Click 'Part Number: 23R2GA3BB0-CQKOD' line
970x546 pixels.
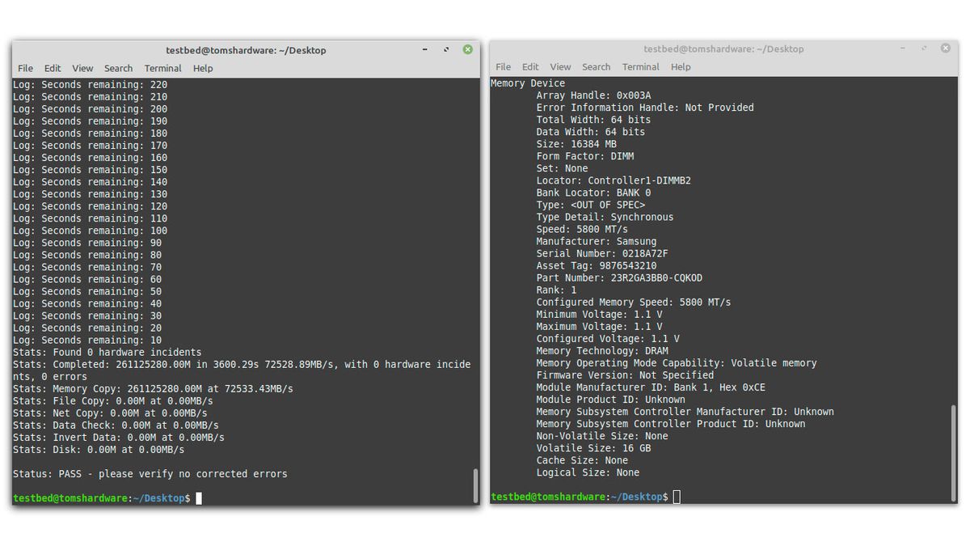click(x=619, y=277)
